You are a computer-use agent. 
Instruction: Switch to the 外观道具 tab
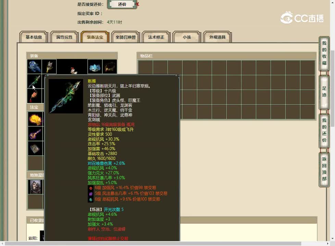(x=217, y=38)
